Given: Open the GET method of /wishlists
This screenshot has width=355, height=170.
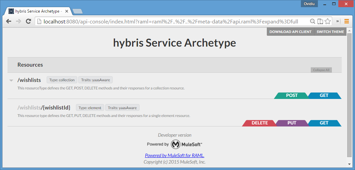Looking at the screenshot, I should click(324, 96).
